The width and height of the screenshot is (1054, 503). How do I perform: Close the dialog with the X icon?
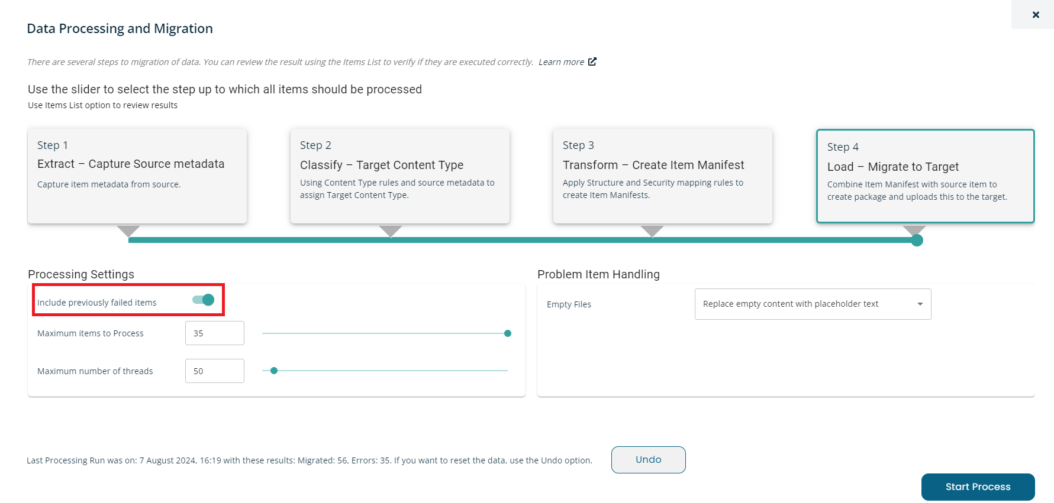(x=1036, y=15)
